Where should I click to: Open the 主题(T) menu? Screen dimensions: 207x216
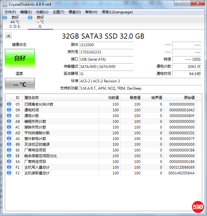(x=58, y=12)
